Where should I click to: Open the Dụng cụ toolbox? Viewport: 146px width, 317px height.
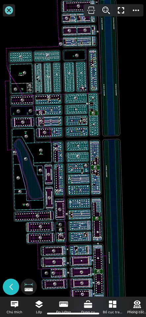coord(88,307)
